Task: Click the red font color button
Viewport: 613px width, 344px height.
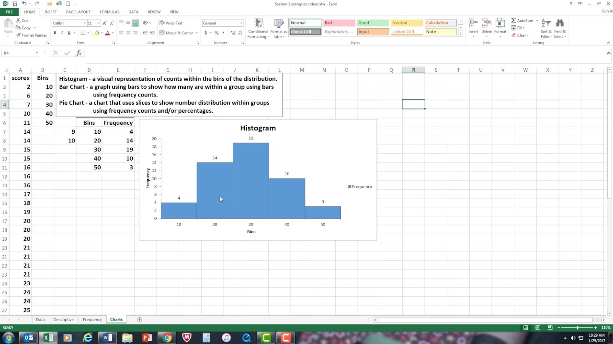Action: click(107, 33)
